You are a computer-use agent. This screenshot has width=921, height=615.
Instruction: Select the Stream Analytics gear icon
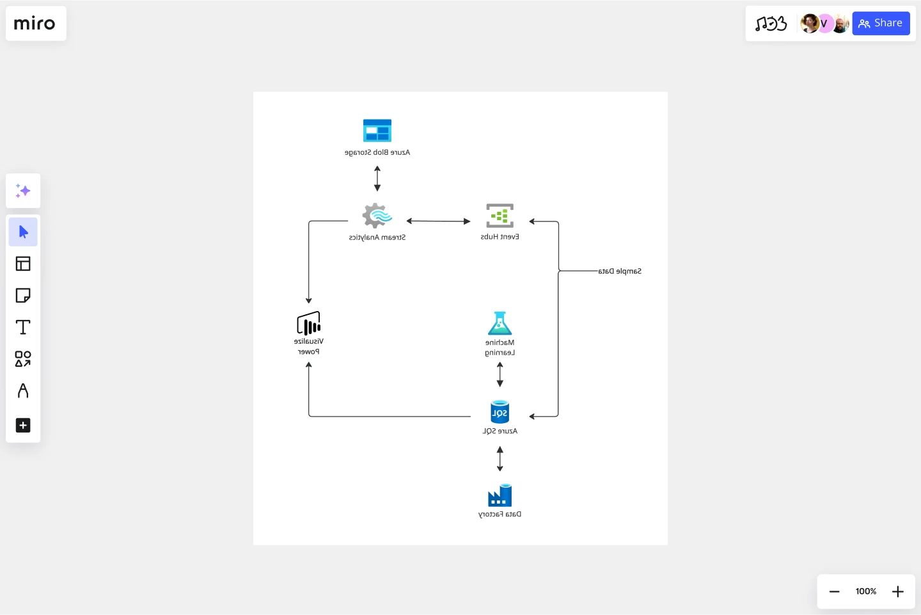[x=377, y=216]
